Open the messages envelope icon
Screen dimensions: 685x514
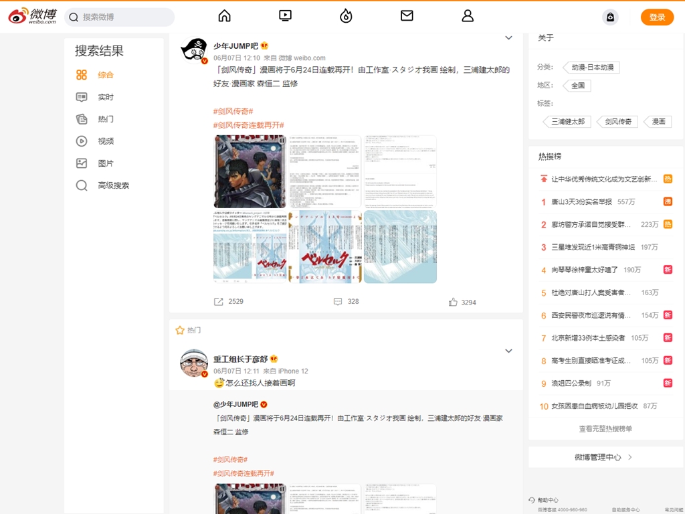tap(407, 16)
